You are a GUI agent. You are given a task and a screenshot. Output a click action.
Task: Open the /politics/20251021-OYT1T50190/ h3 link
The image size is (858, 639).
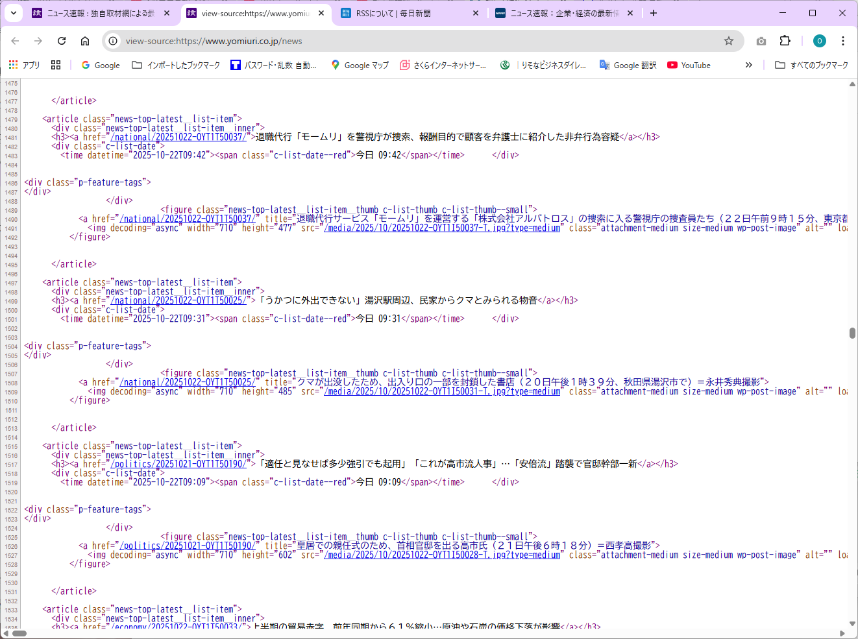click(x=178, y=464)
